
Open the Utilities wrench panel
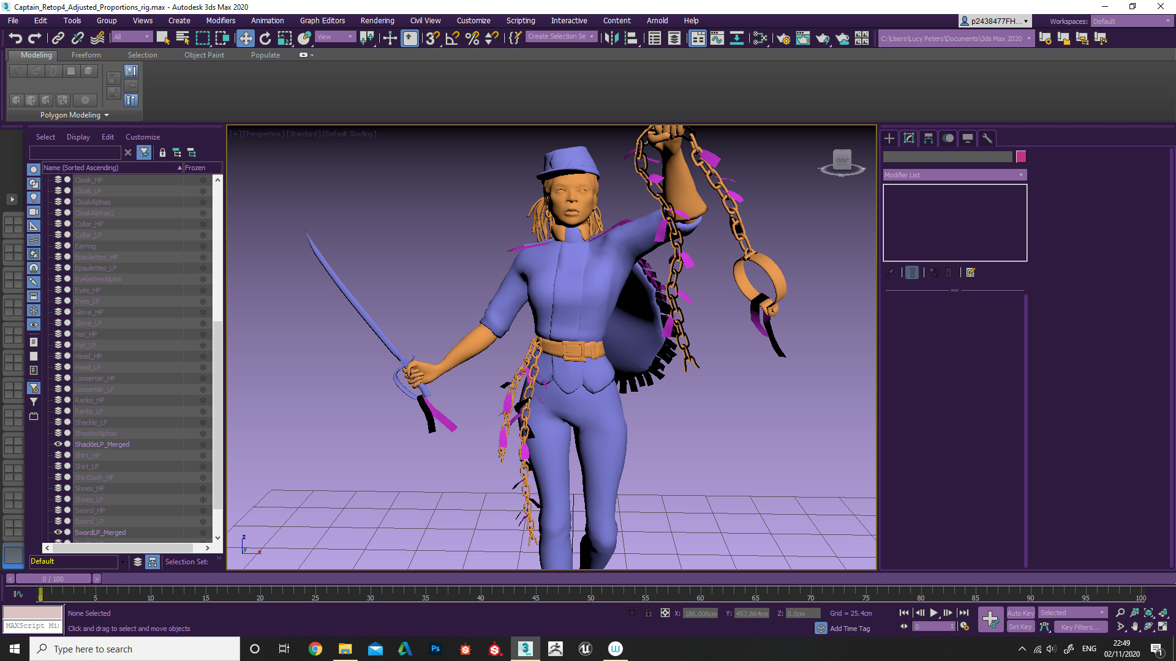point(987,138)
